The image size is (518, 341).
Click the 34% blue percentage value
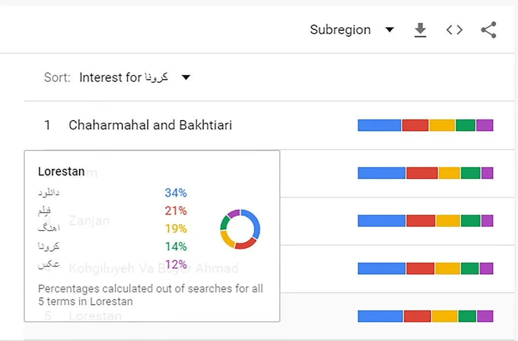pos(176,193)
